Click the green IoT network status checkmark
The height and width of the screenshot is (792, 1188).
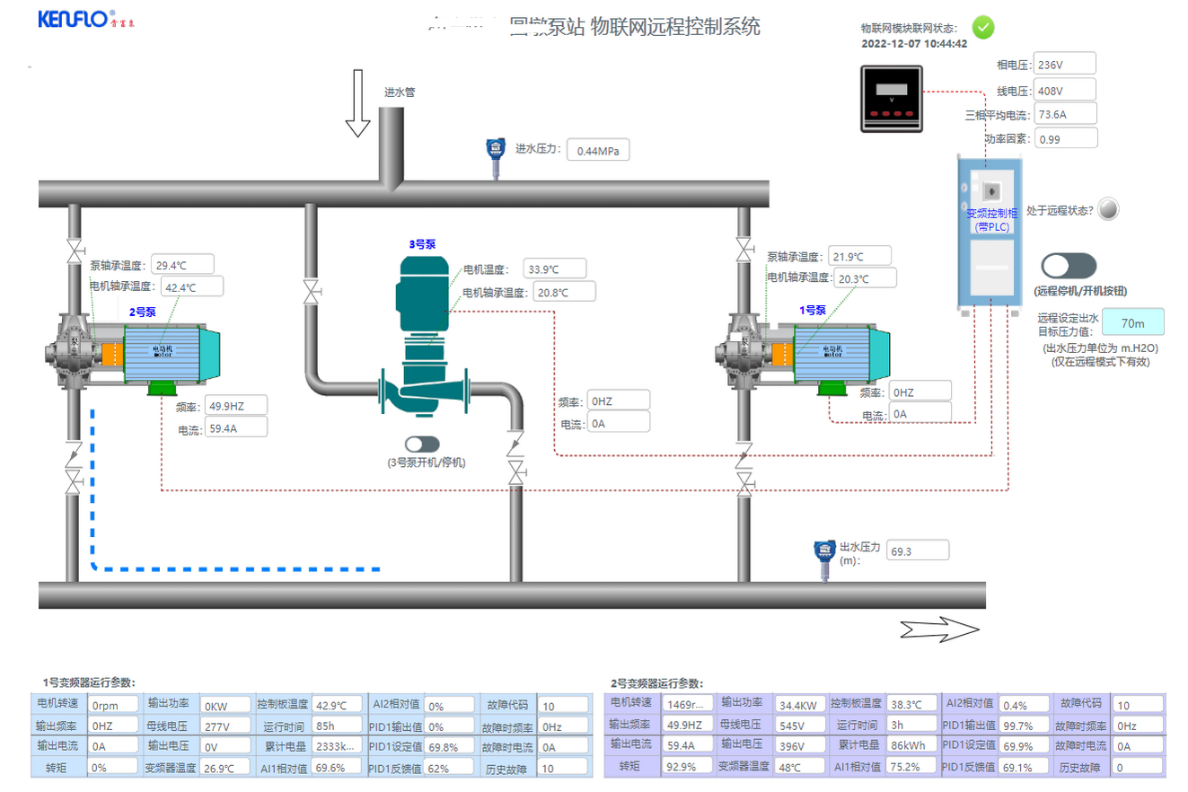coord(984,27)
